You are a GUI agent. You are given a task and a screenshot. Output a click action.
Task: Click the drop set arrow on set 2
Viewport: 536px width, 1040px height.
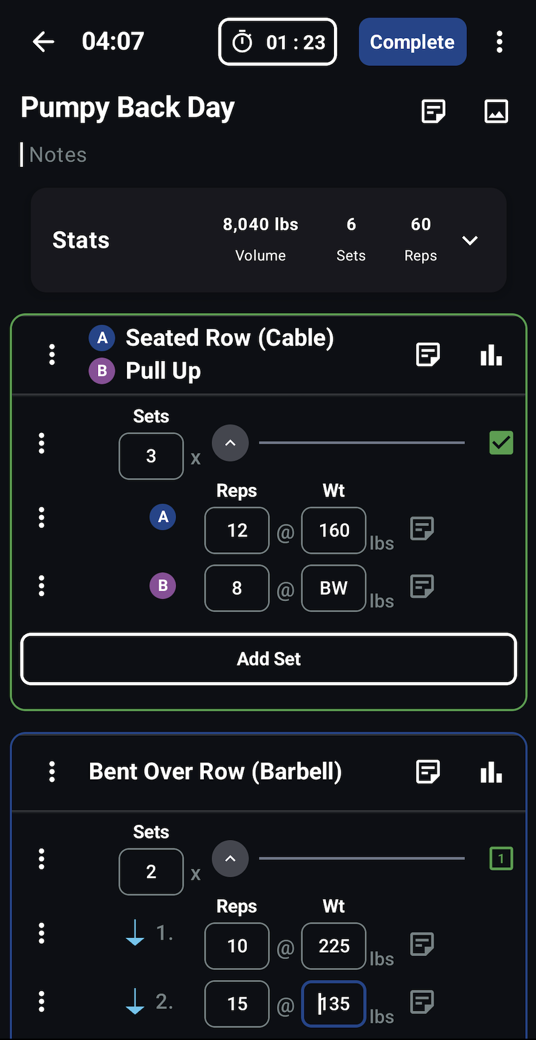point(135,1002)
